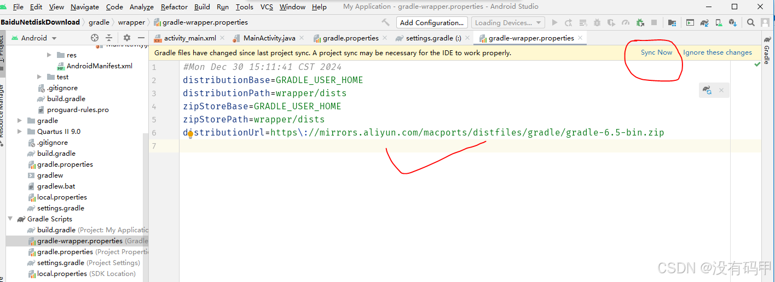Viewport: 775px width, 282px height.
Task: Expand the gradle folder arrow in tree
Action: [x=20, y=121]
